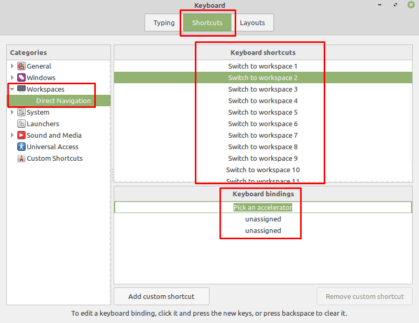
Task: Click the Keyboard shortcuts column header
Action: point(263,52)
